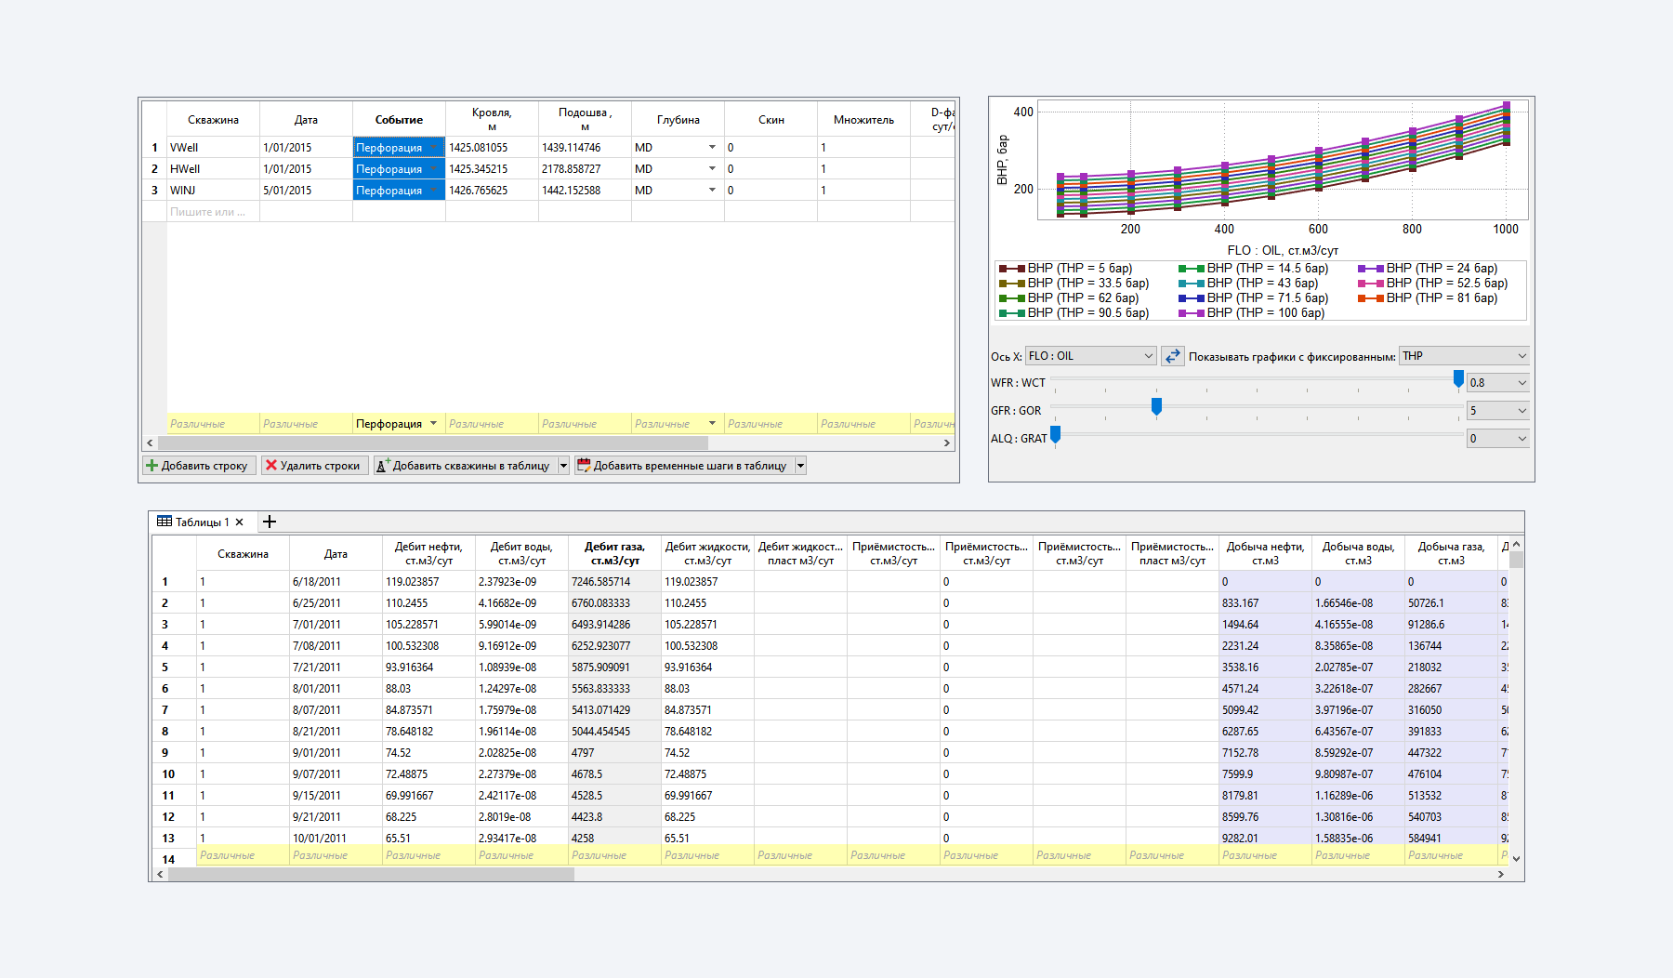The image size is (1673, 978).
Task: Click the Дебит нефти column header
Action: [428, 553]
